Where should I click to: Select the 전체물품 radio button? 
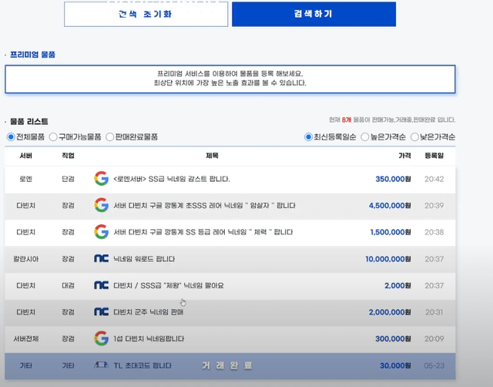[11, 136]
